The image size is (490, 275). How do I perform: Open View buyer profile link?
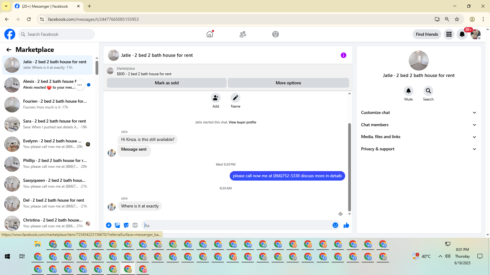(242, 122)
